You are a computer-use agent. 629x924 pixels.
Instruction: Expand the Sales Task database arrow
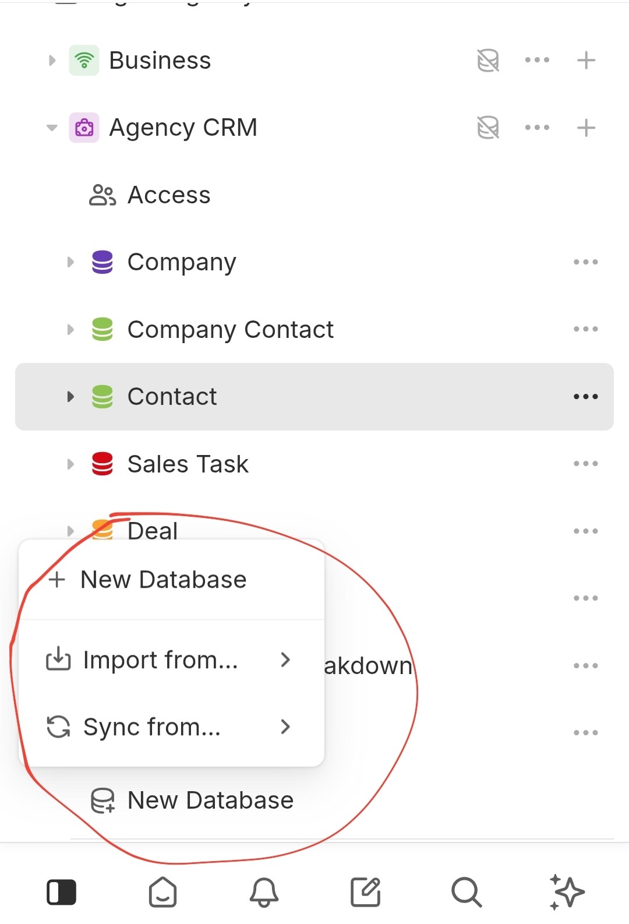point(70,464)
